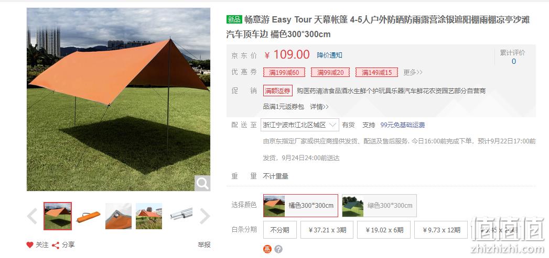Select the orange carry bag thumbnail
549x258 pixels.
88,216
